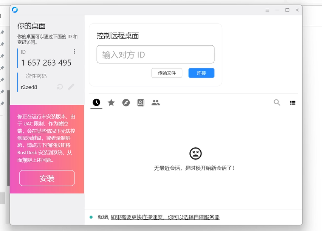
Task: Open the discovered devices compass tab
Action: point(126,102)
